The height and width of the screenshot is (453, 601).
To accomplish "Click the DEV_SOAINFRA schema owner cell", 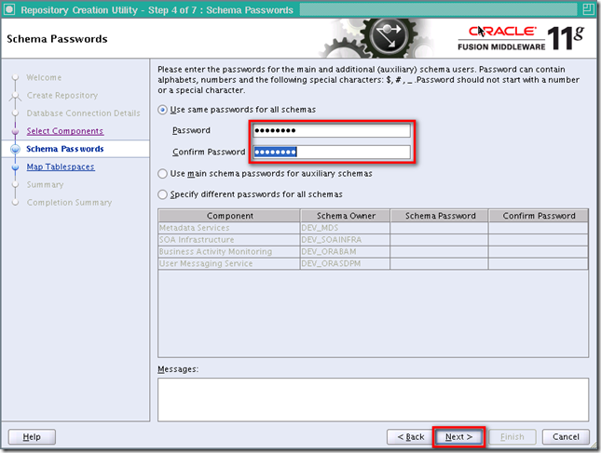I will pos(346,240).
